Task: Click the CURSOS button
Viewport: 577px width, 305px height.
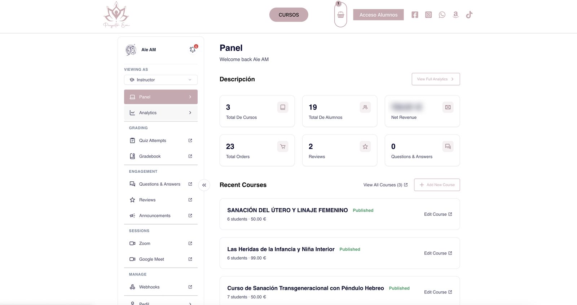Action: (289, 15)
